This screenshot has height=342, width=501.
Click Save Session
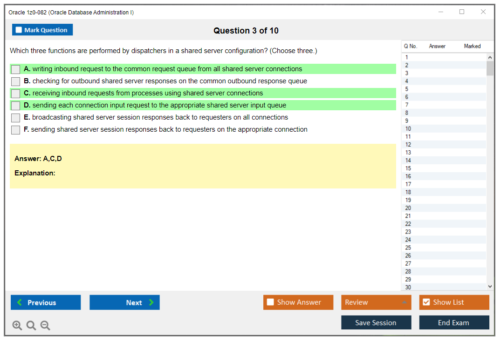[376, 322]
